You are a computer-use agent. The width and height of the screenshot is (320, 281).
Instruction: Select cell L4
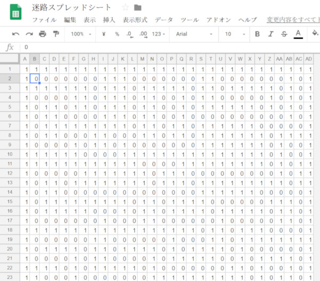(132, 97)
